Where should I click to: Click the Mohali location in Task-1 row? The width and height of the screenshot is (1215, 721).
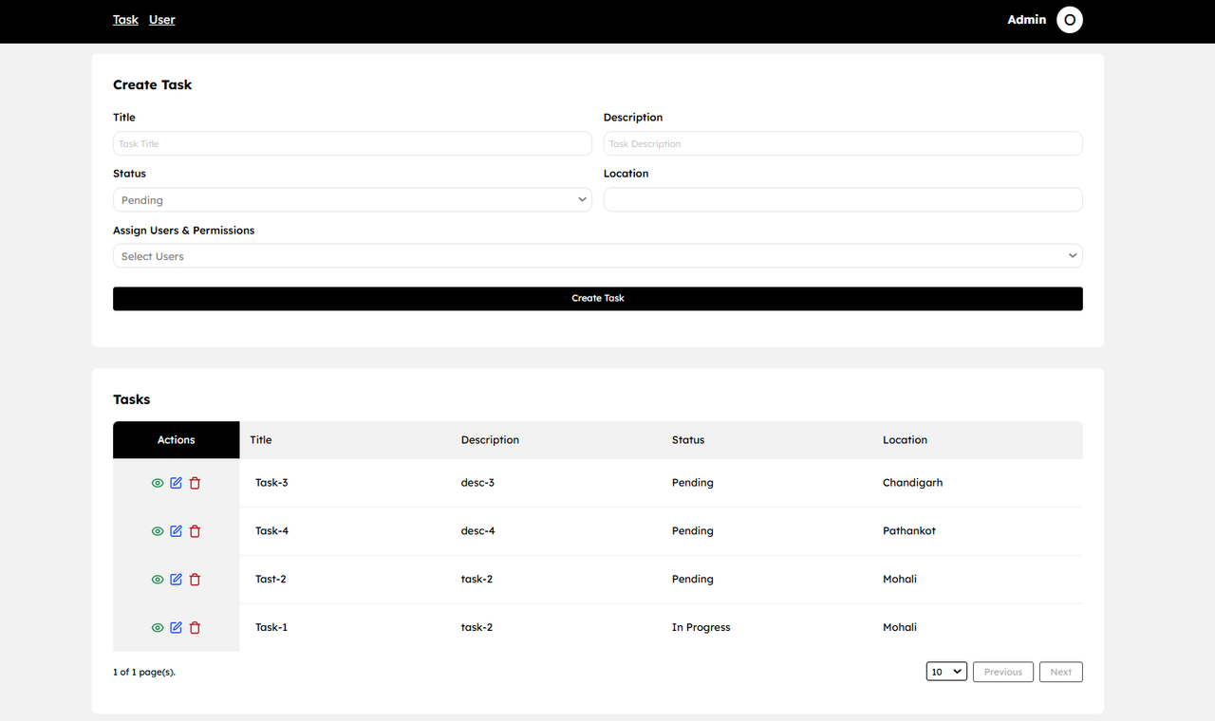coord(900,628)
